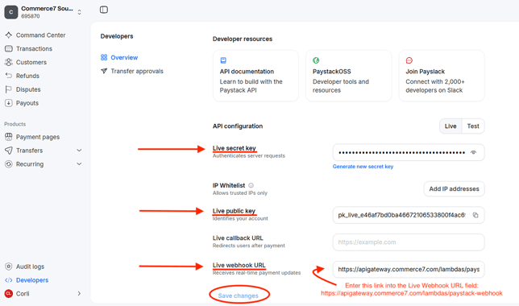Click the 'Developer resources' heading
Image resolution: width=519 pixels, height=306 pixels.
pos(243,39)
